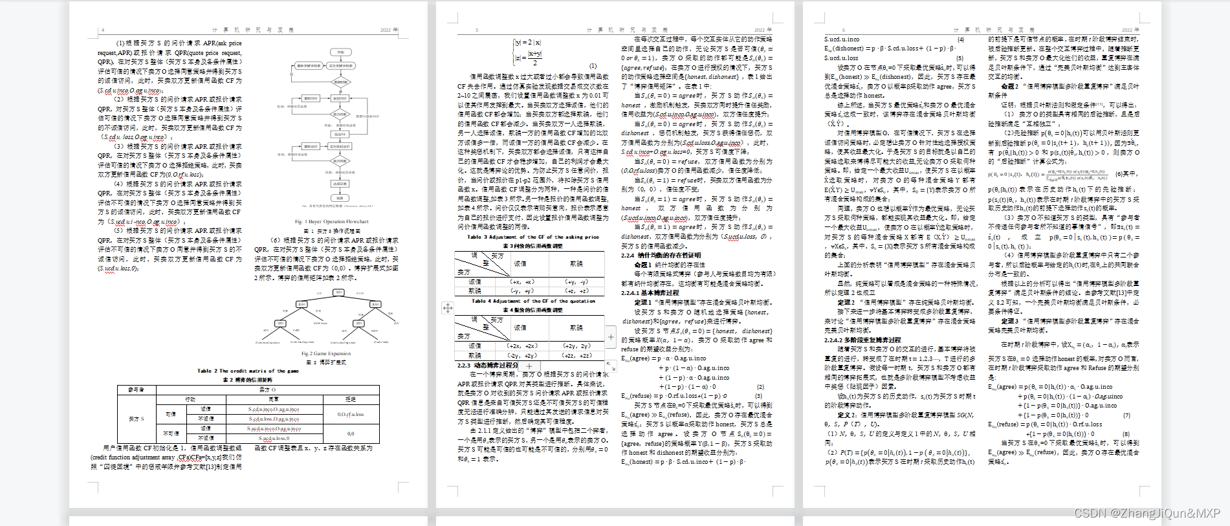
Task: Click the Table 2 cell "同意"
Action: [273, 399]
